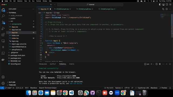Click the tutorial command center search box
Image resolution: width=173 pixels, height=97 pixels.
pos(90,5)
